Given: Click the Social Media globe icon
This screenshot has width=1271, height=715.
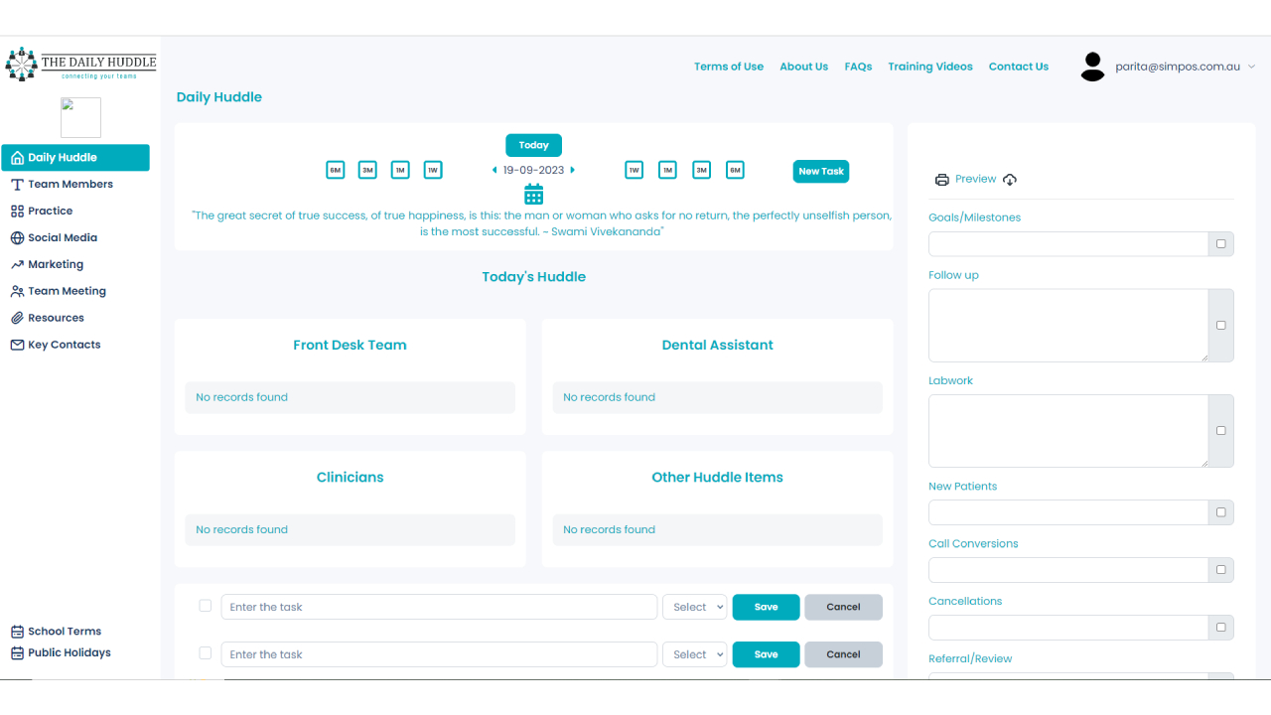Looking at the screenshot, I should [16, 237].
